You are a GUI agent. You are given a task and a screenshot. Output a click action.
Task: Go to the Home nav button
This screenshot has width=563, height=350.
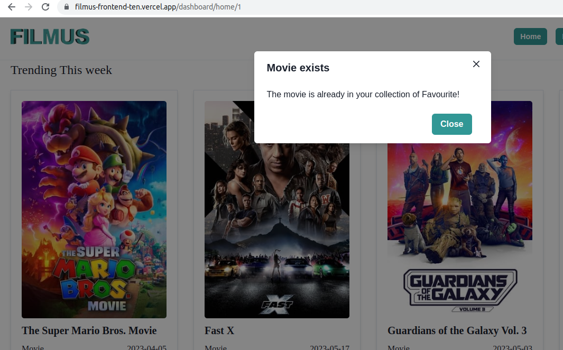pos(530,36)
